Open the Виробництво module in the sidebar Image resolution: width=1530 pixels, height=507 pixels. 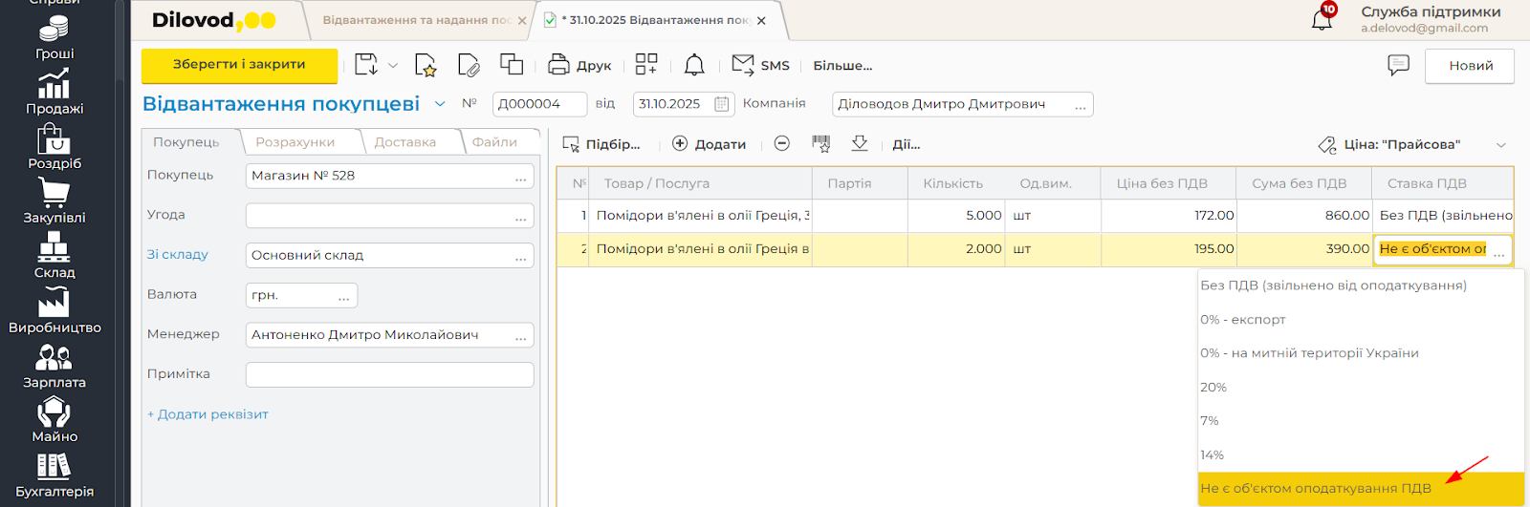pyautogui.click(x=55, y=310)
